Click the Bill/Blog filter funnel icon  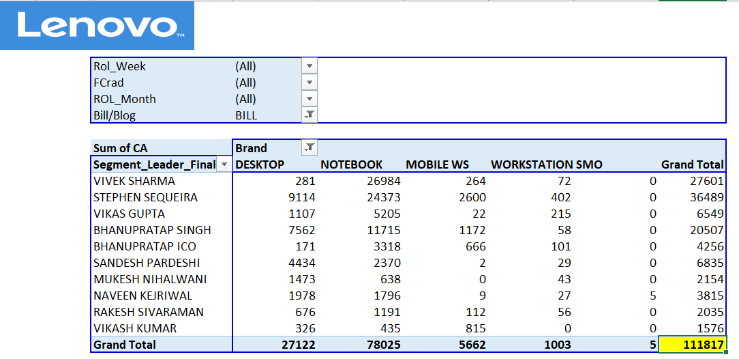[x=310, y=115]
